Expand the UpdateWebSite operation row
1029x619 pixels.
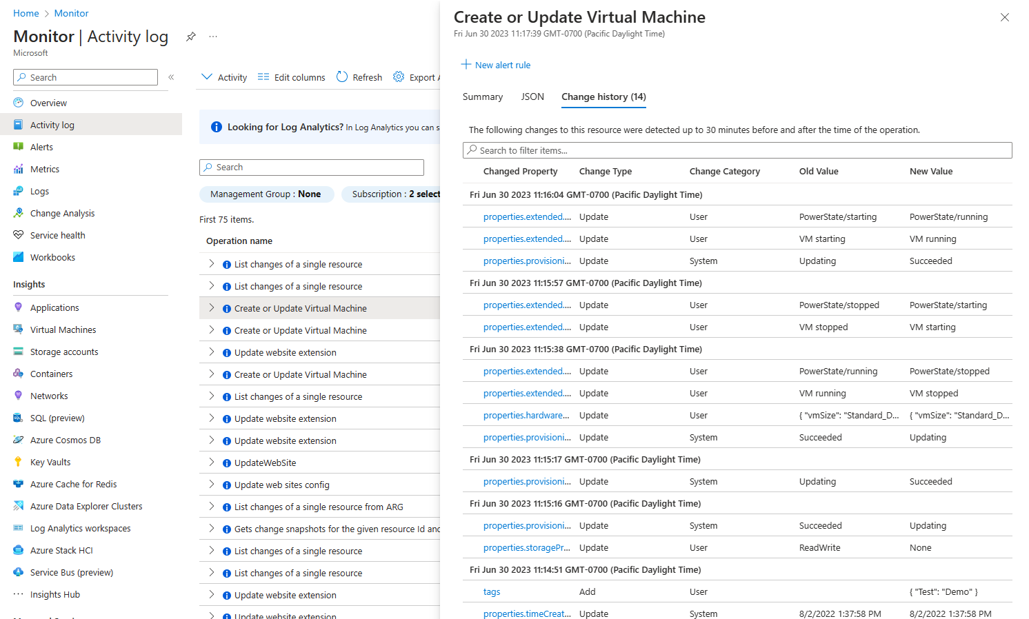[212, 462]
